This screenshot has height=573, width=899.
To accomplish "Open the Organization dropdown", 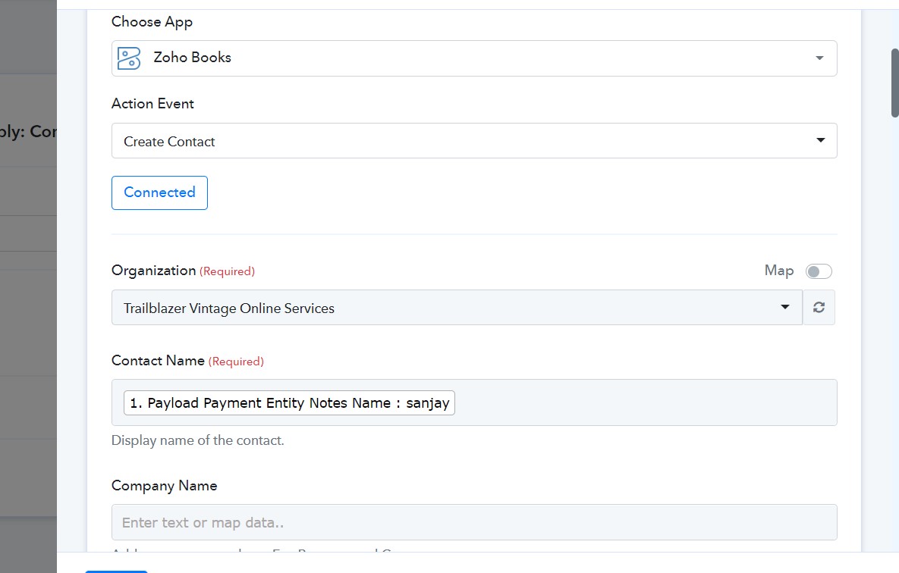I will click(x=457, y=308).
